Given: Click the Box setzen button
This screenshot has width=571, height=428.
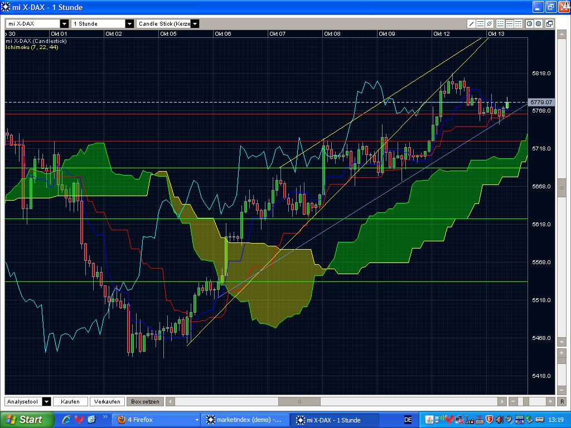Looking at the screenshot, I should [x=145, y=401].
